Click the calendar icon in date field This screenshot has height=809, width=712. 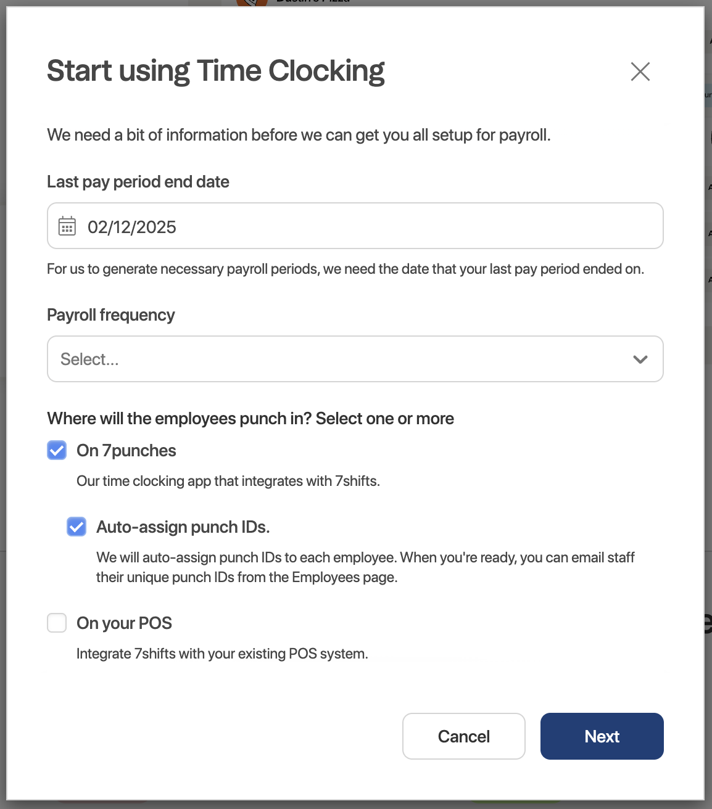pyautogui.click(x=67, y=226)
